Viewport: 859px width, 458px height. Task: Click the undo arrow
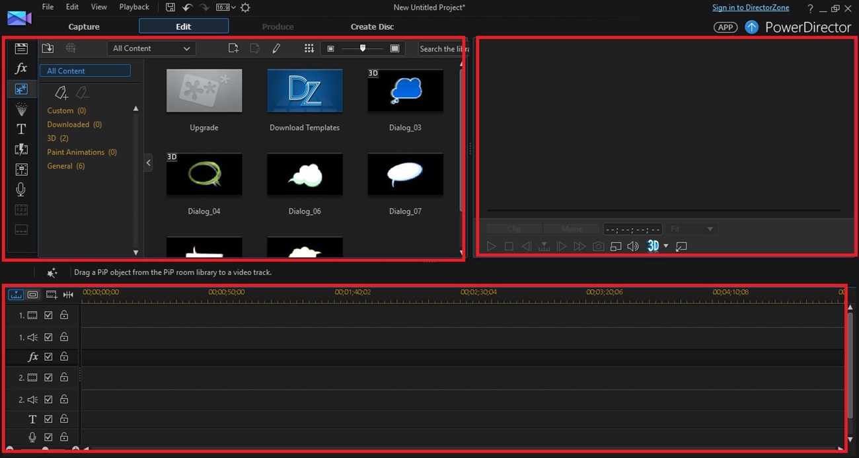[187, 7]
